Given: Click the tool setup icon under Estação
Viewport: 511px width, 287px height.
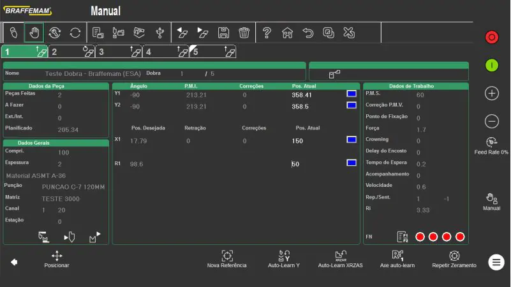Looking at the screenshot, I should click(x=43, y=237).
